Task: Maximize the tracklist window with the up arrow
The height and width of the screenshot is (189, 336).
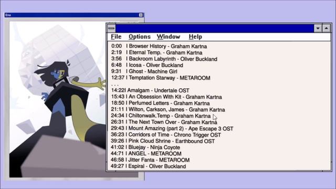Action: coord(327,28)
